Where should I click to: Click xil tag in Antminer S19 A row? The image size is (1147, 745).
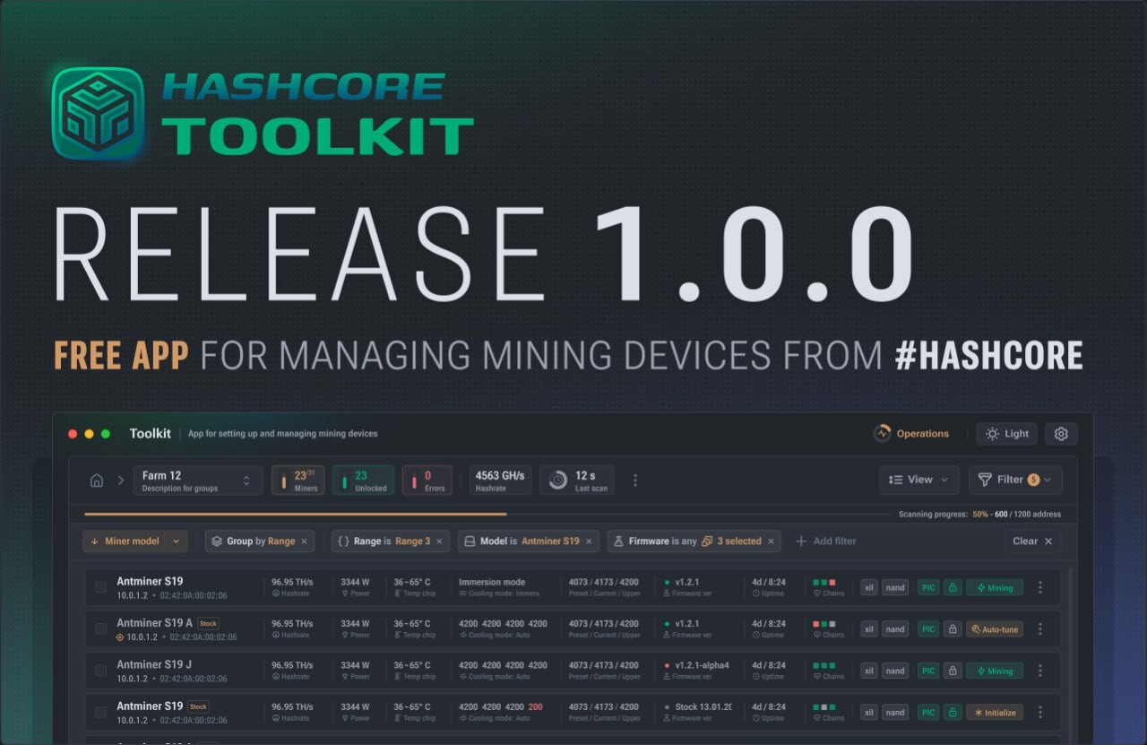868,629
